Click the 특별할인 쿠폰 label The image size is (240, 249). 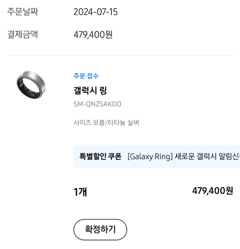pos(100,157)
